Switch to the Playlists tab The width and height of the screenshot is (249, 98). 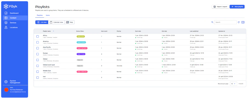click(40, 15)
